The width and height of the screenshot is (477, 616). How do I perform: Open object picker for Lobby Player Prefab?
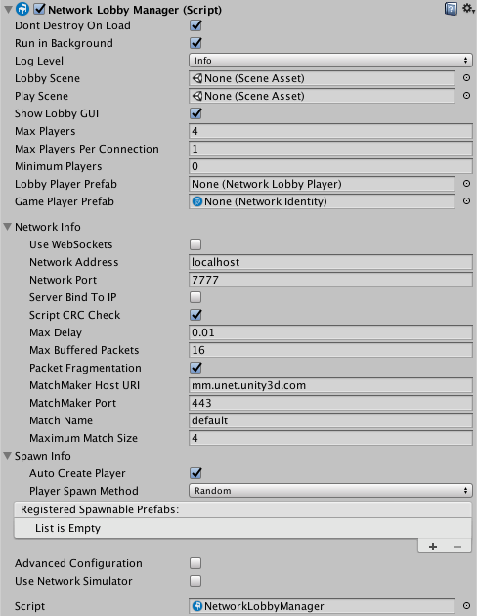[x=466, y=184]
